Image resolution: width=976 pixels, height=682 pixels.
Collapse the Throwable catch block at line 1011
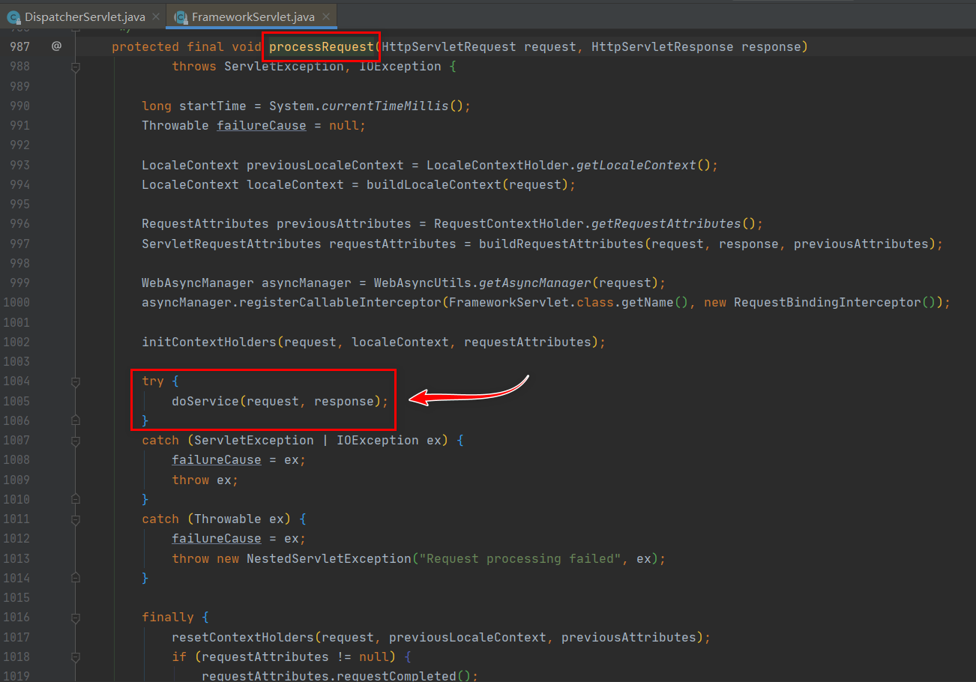75,519
